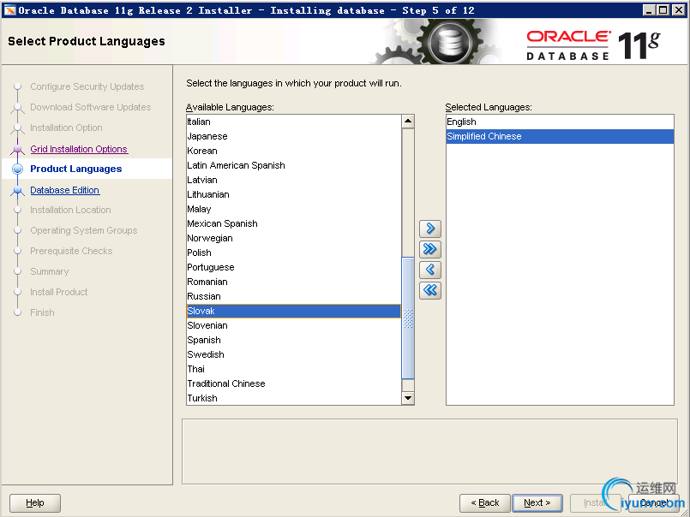The width and height of the screenshot is (690, 517).
Task: Select Turkish in Available Languages
Action: point(293,398)
